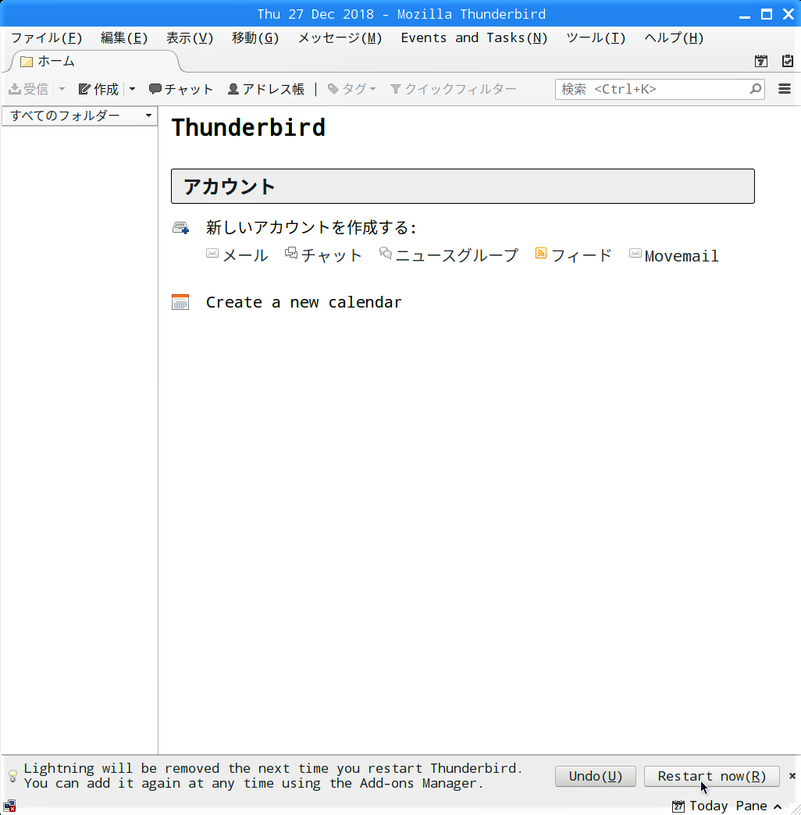The image size is (801, 815).
Task: Open the アドレス帳 address book
Action: tap(266, 89)
